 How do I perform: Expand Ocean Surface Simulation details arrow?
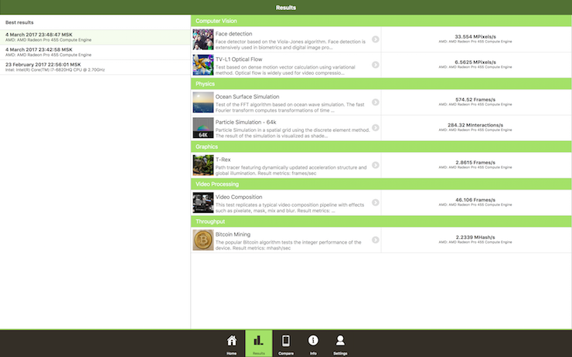pos(376,103)
